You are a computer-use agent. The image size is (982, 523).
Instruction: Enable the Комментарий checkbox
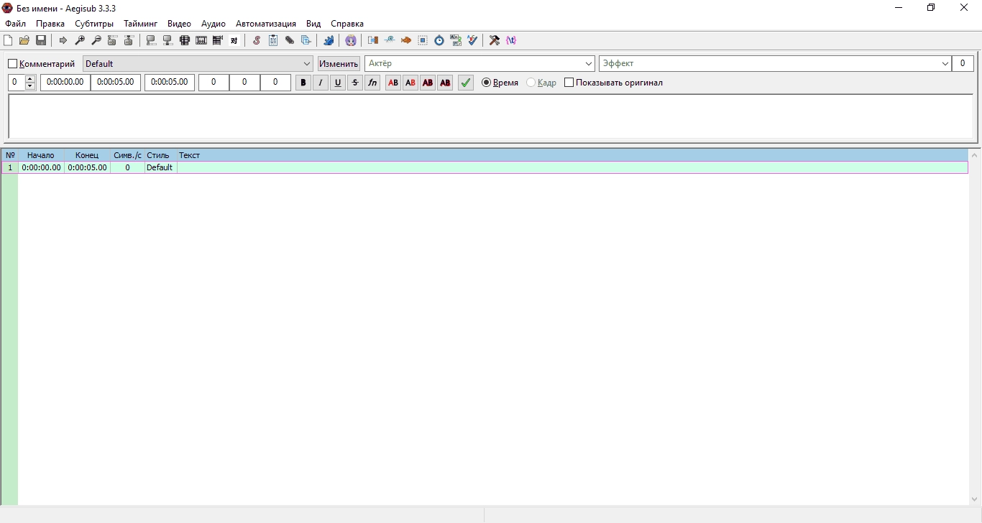[x=12, y=64]
